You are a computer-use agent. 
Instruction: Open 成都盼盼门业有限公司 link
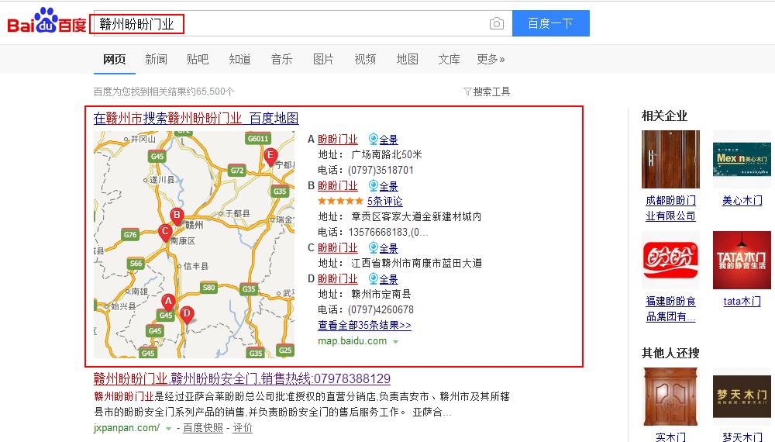670,208
